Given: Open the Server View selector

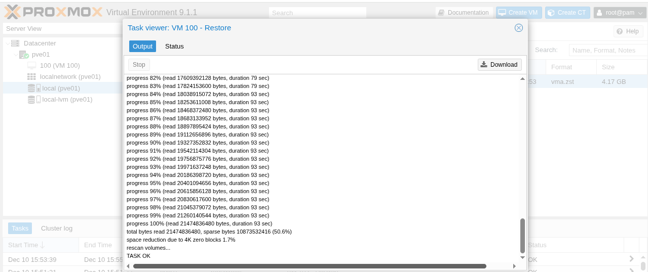Looking at the screenshot, I should (63, 29).
